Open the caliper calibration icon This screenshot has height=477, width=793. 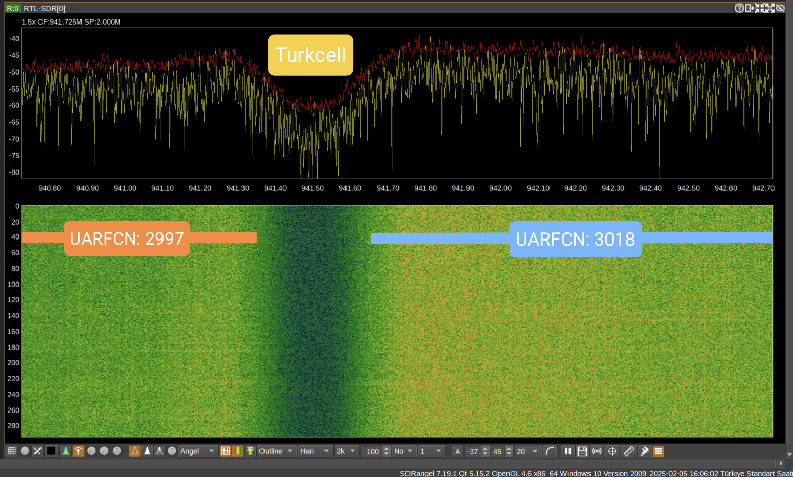pos(645,451)
